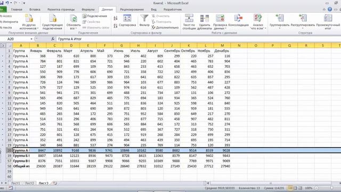341x192 pixels.
Task: Click the insert new sheet tab icon
Action: coord(54,183)
